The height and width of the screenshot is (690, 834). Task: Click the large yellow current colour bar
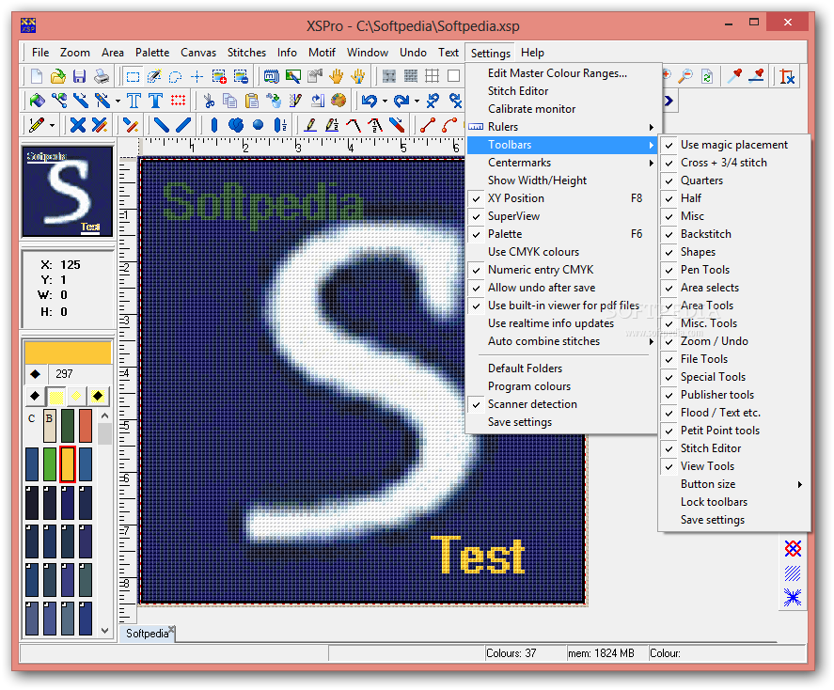(68, 353)
